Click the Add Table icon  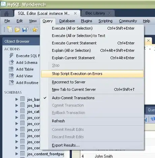pyautogui.click(x=11, y=69)
